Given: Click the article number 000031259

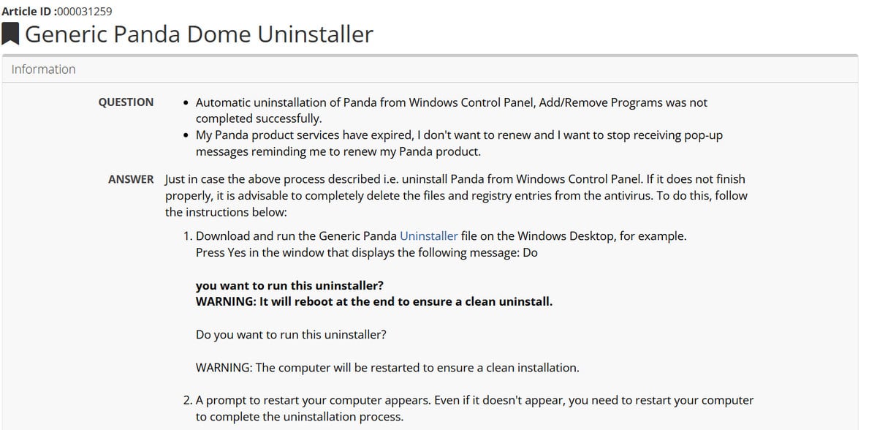Looking at the screenshot, I should click(x=86, y=11).
